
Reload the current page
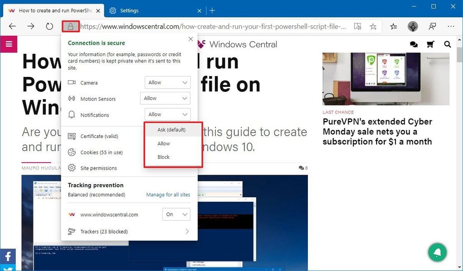49,26
